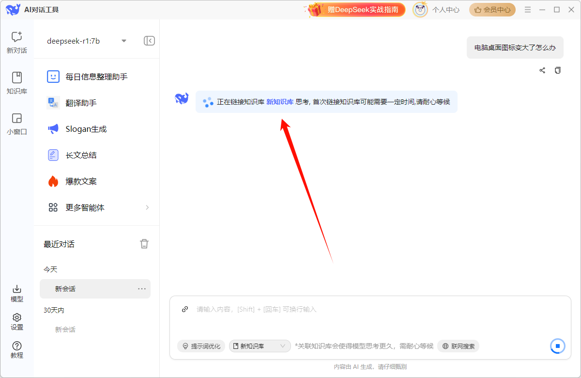This screenshot has height=378, width=581.
Task: Click the 会员中心 membership button
Action: pyautogui.click(x=492, y=9)
